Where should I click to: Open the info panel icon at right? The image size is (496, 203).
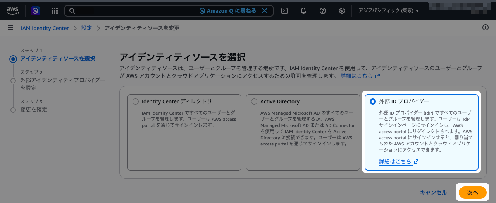click(x=486, y=27)
